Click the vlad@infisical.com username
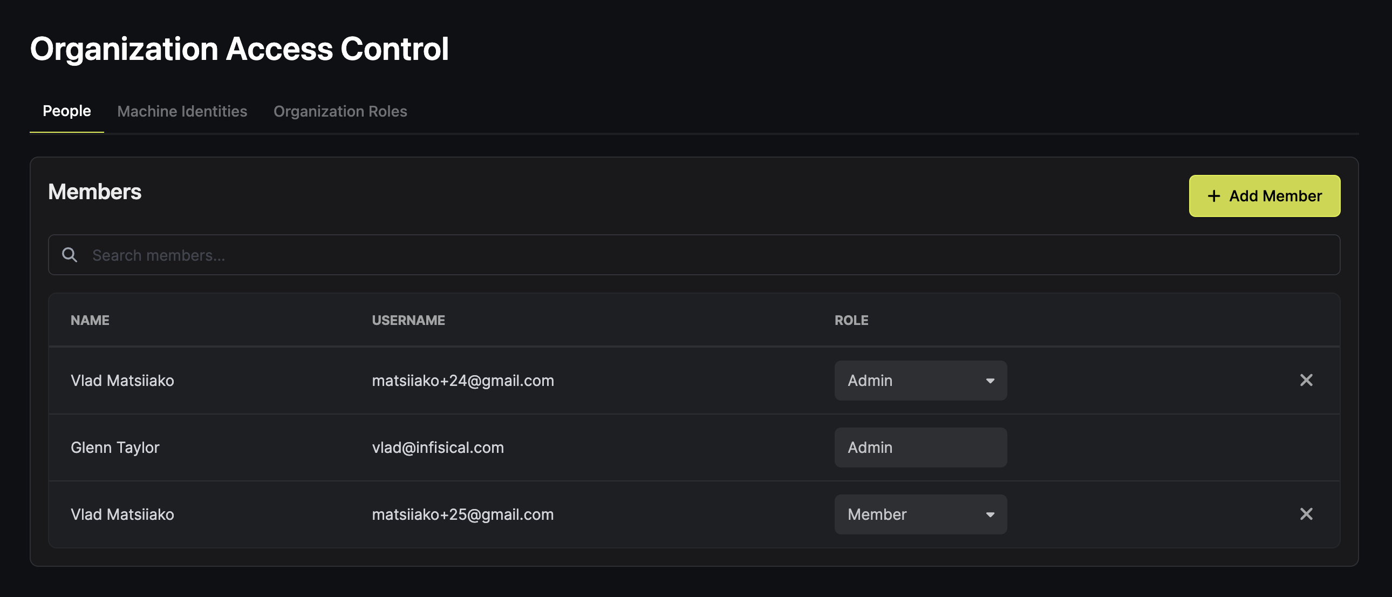 point(438,447)
